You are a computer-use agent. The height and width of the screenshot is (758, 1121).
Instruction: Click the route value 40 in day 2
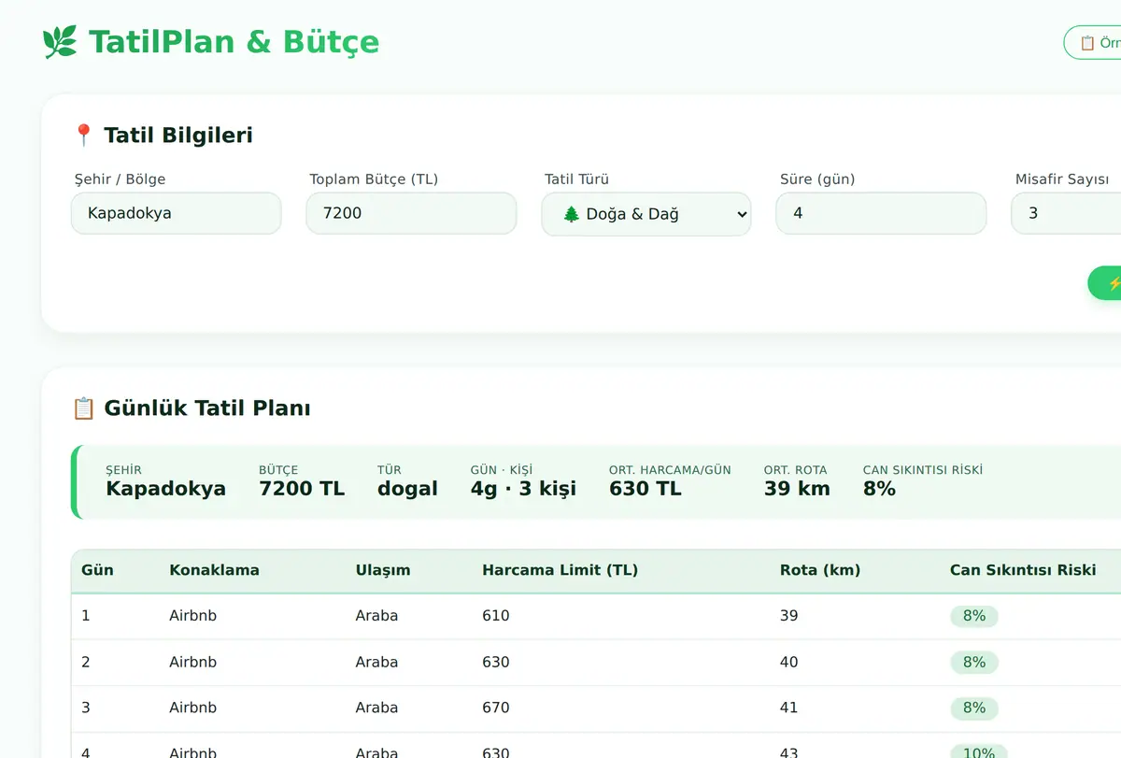point(789,662)
